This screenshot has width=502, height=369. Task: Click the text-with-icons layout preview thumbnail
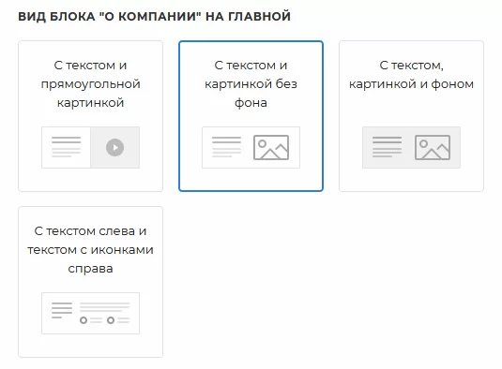pos(91,313)
